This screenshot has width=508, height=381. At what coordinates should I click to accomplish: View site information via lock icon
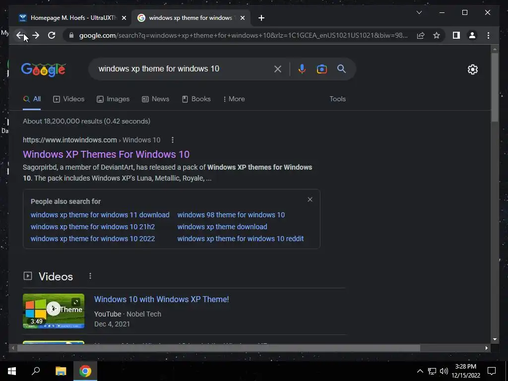tap(71, 35)
